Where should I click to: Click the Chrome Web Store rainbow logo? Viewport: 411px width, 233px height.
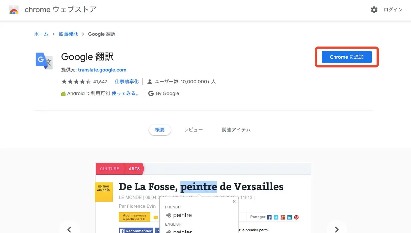click(14, 10)
